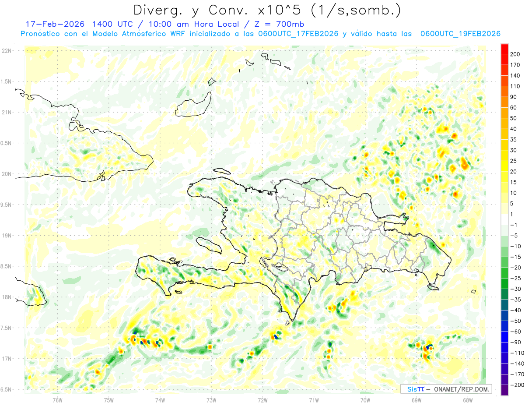The image size is (525, 406).
Task: Click the '72W' longitude label
Action: (x=262, y=399)
